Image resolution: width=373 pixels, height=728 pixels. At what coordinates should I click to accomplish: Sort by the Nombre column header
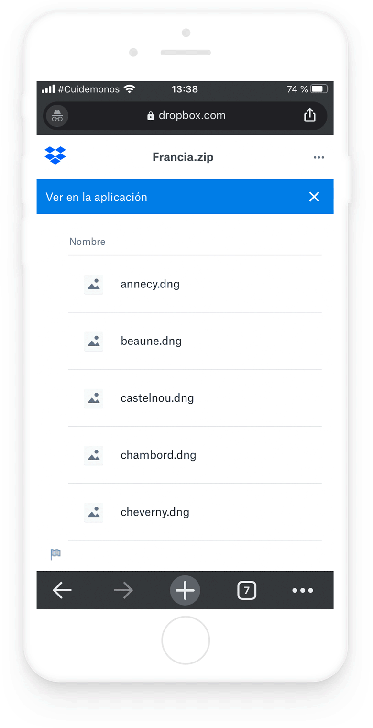click(87, 242)
